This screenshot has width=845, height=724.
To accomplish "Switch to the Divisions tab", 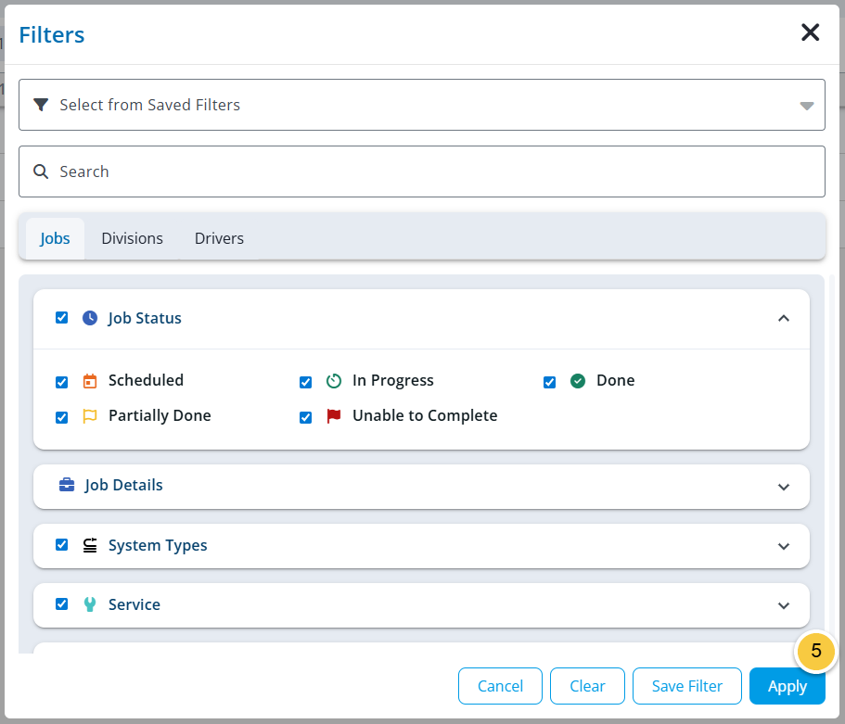I will [132, 238].
